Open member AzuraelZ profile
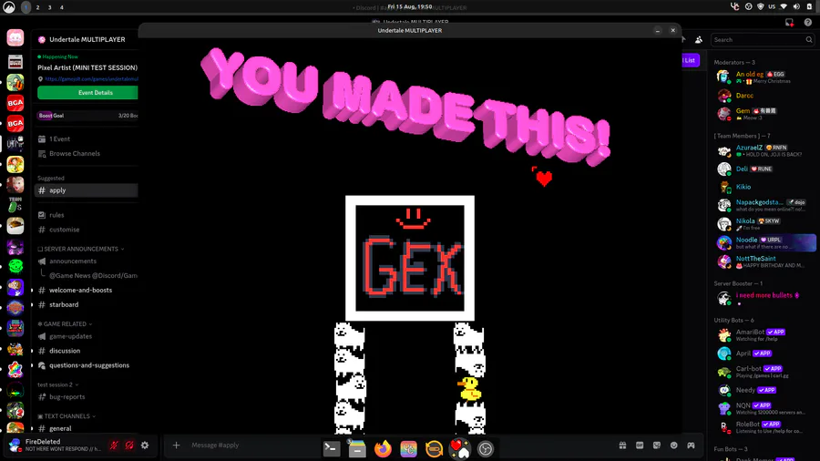Screen dimensions: 820x461 point(764,150)
